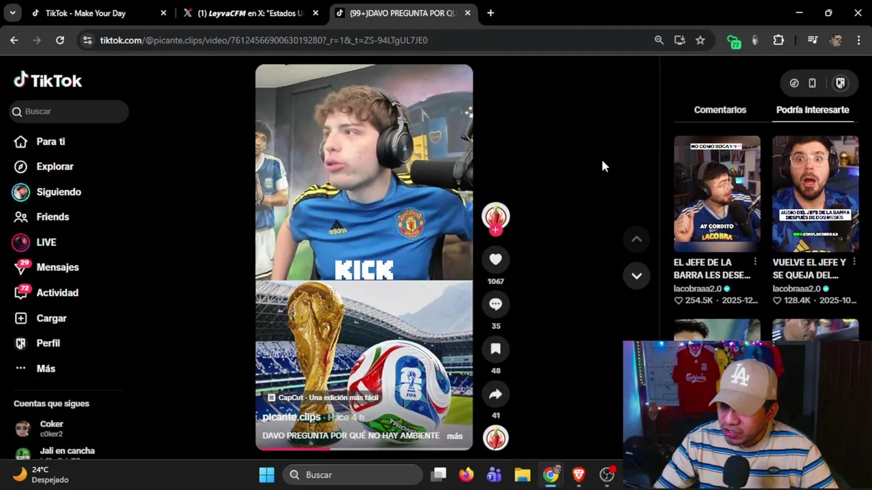Click the TikTok coin icon top right
This screenshot has height=490, width=872.
(794, 83)
